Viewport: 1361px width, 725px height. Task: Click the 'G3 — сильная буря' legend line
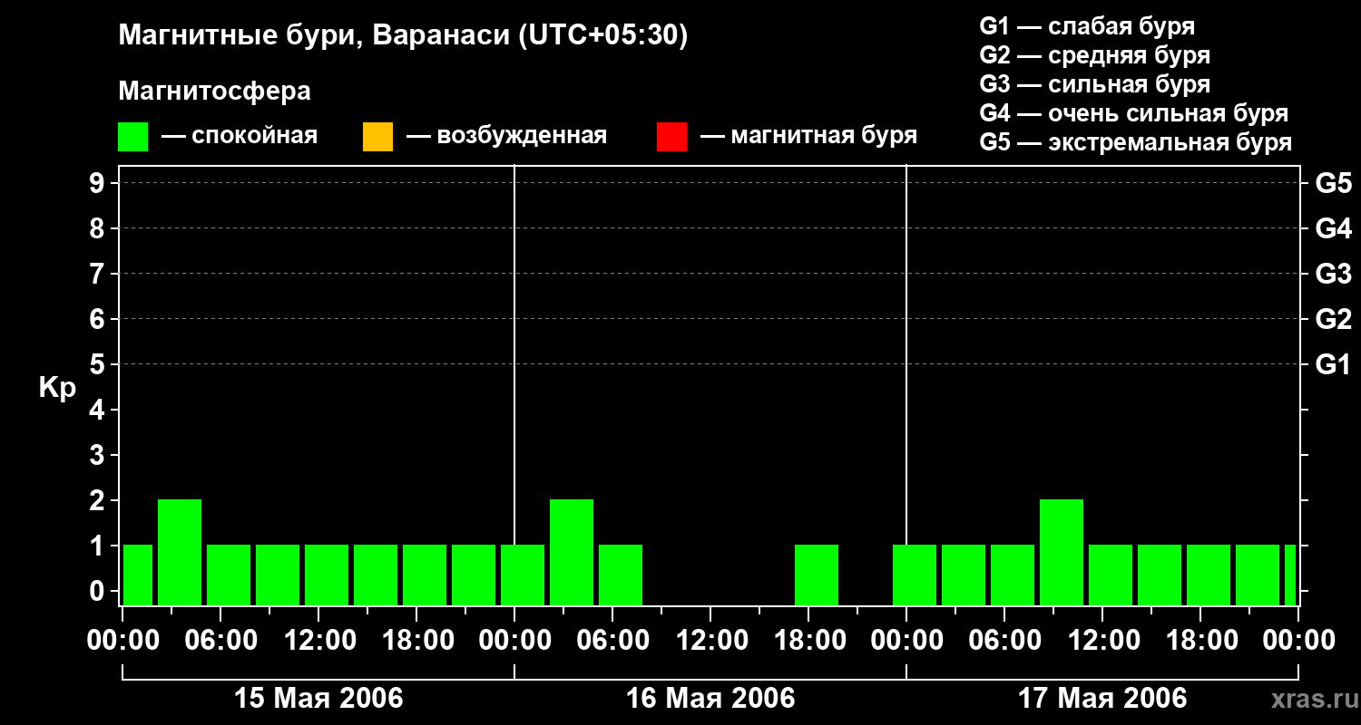[1094, 84]
